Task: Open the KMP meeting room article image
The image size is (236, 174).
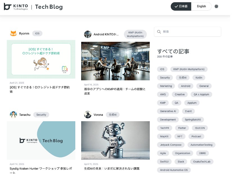Action: (x=115, y=61)
